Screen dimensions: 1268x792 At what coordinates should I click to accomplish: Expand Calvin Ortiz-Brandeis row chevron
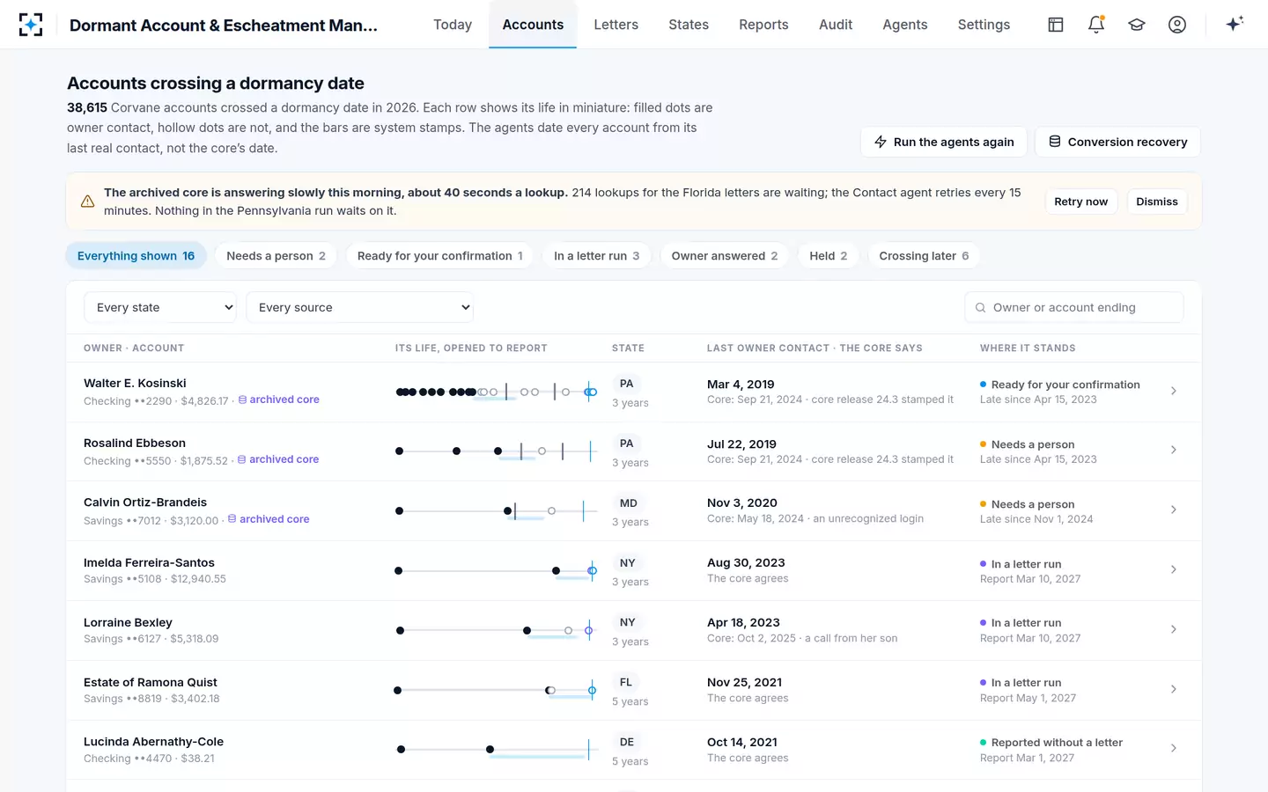1174,510
